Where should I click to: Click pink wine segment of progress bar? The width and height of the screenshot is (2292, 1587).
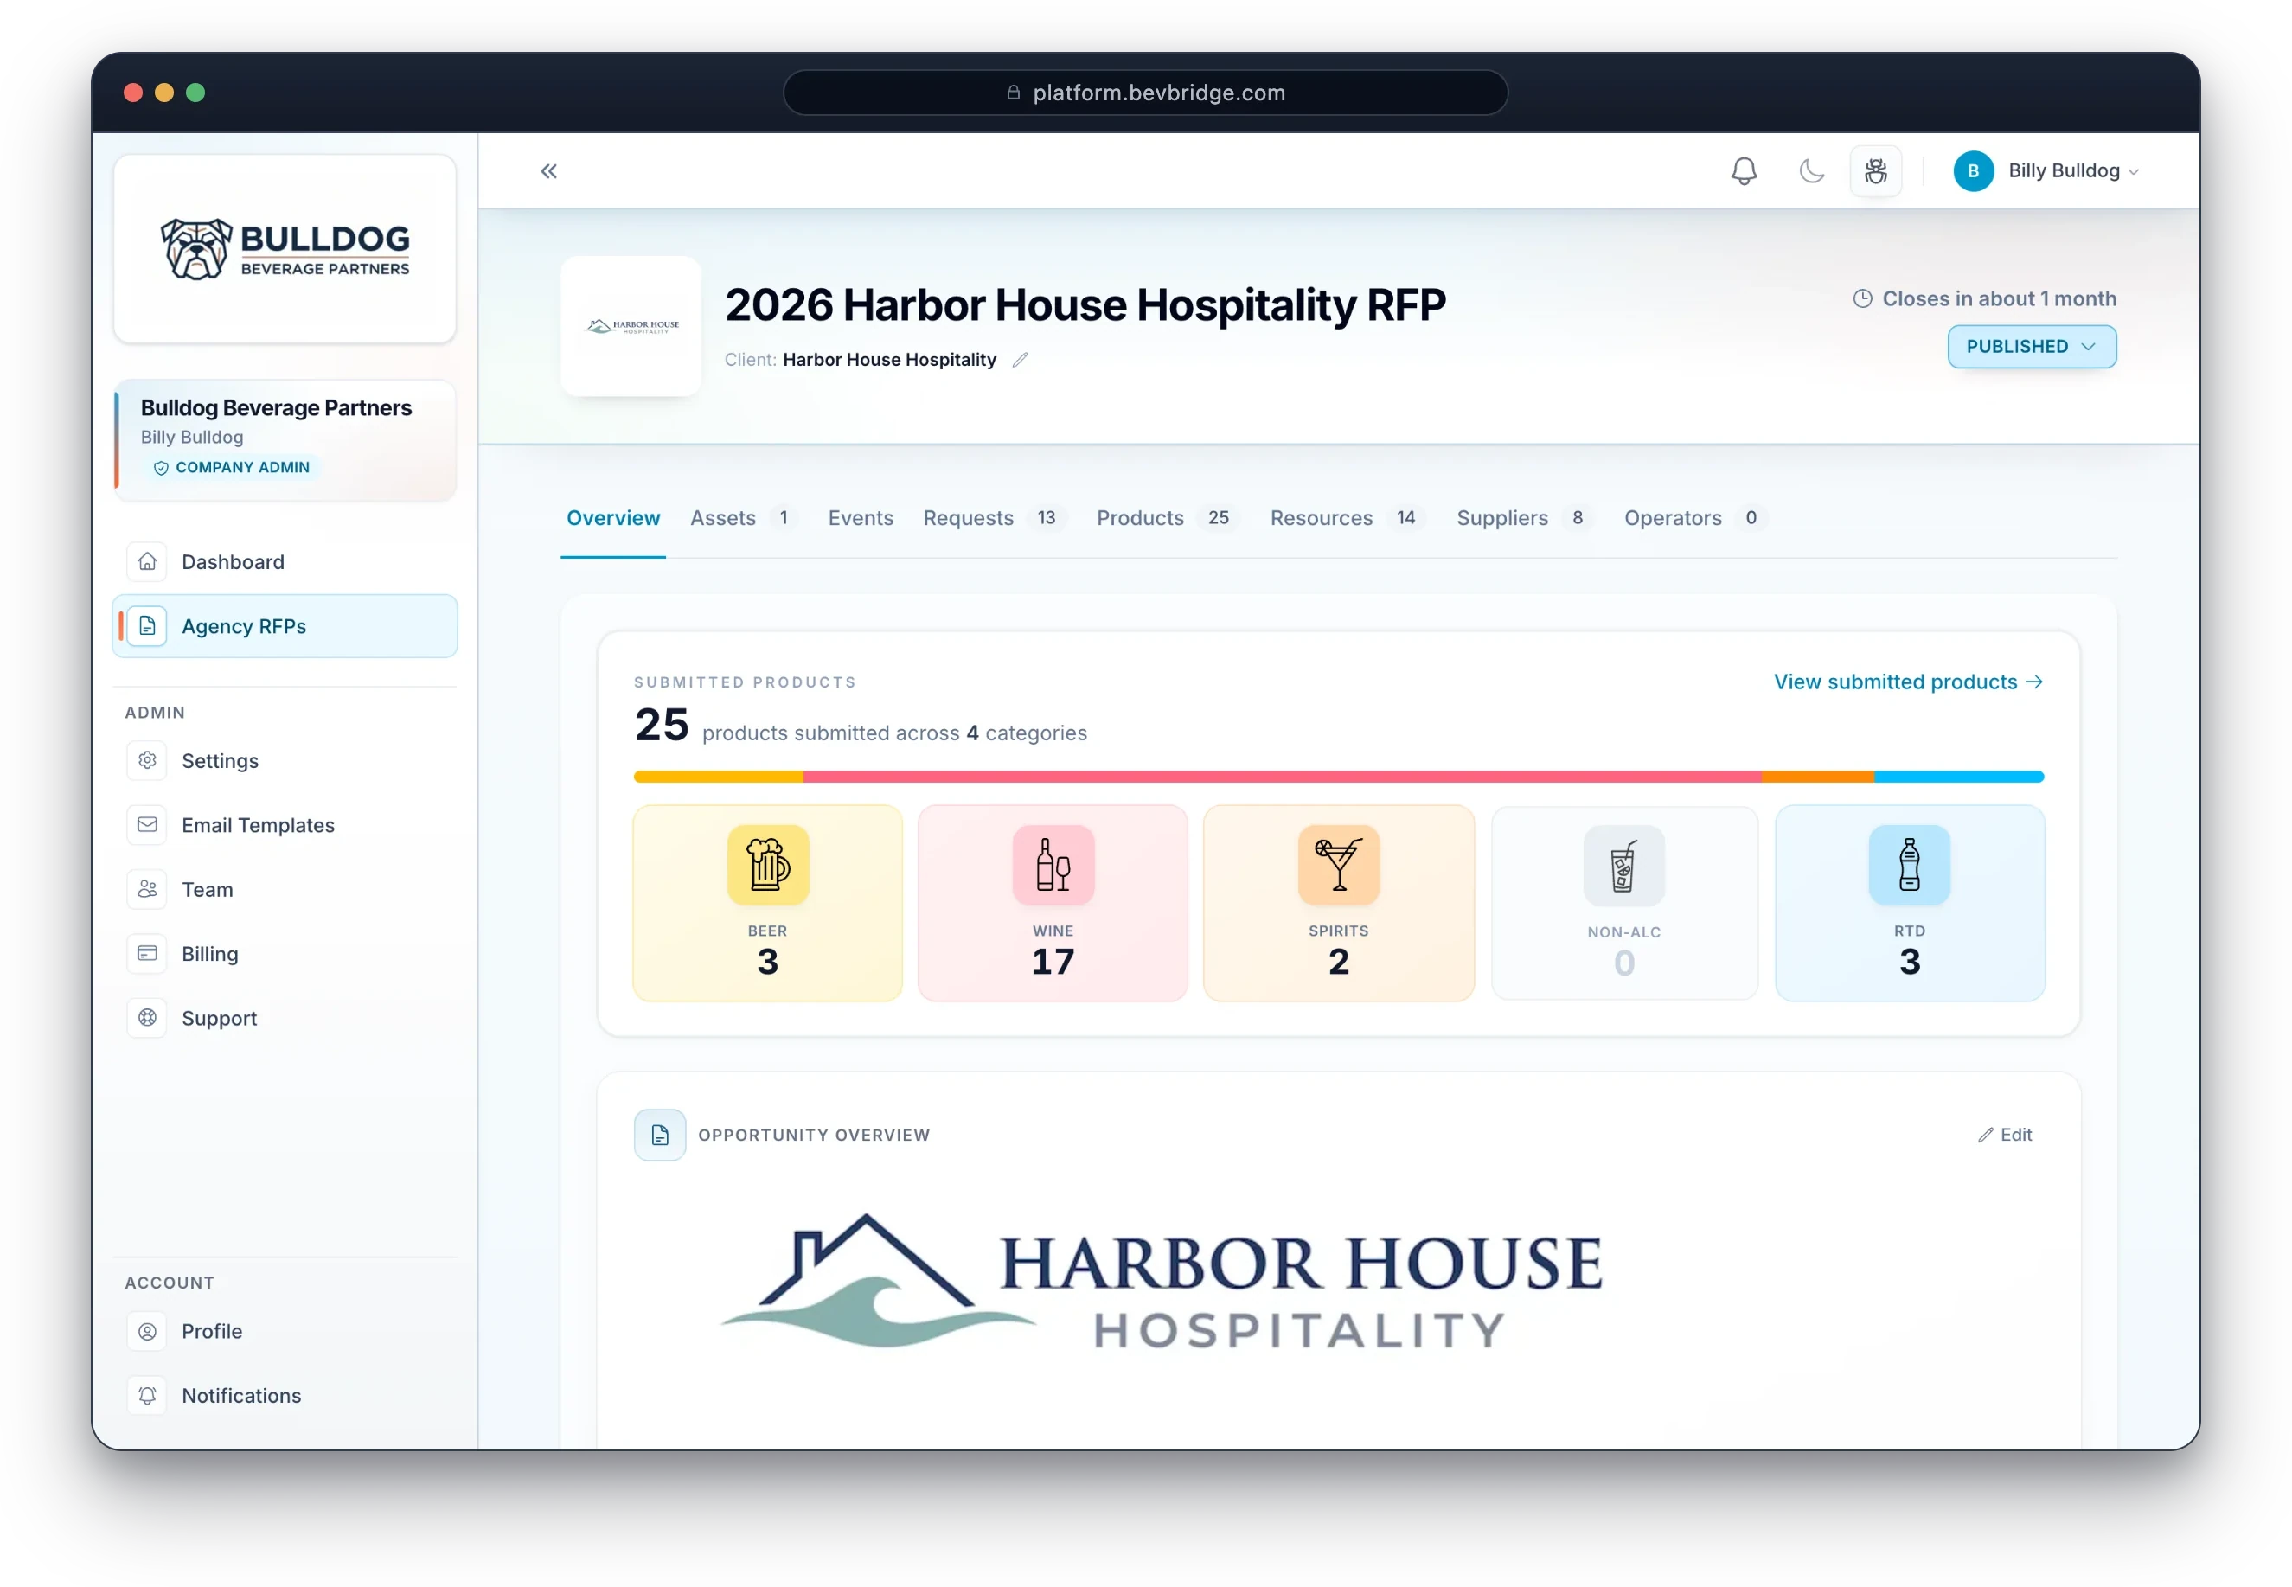click(x=1282, y=777)
